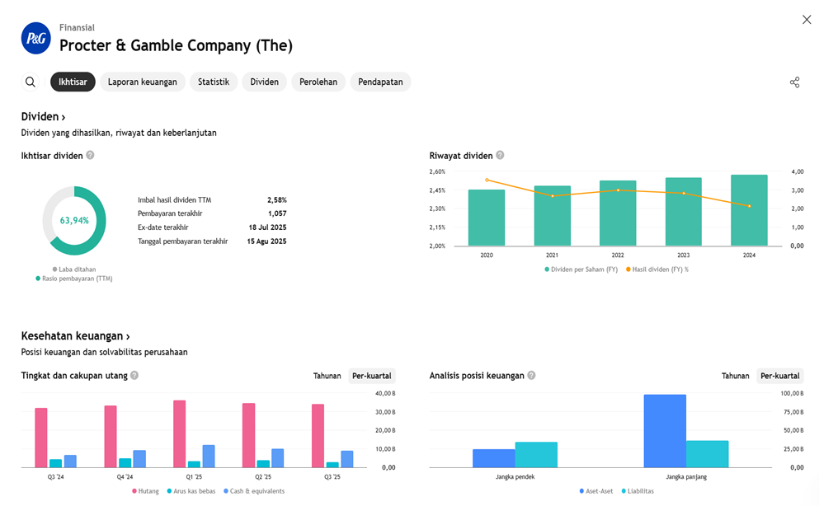Open the Statistik tab
The width and height of the screenshot is (819, 506).
[x=214, y=82]
